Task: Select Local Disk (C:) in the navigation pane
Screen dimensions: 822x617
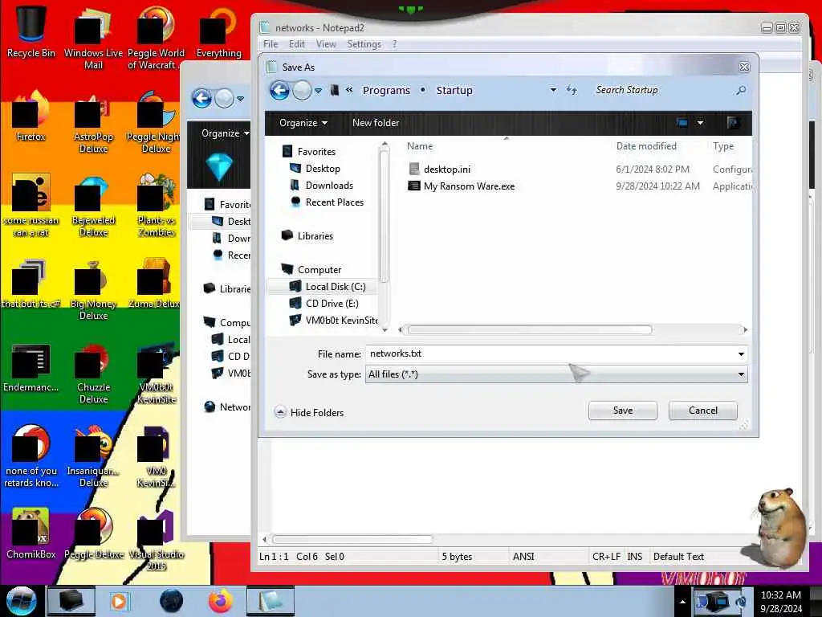Action: pos(336,287)
